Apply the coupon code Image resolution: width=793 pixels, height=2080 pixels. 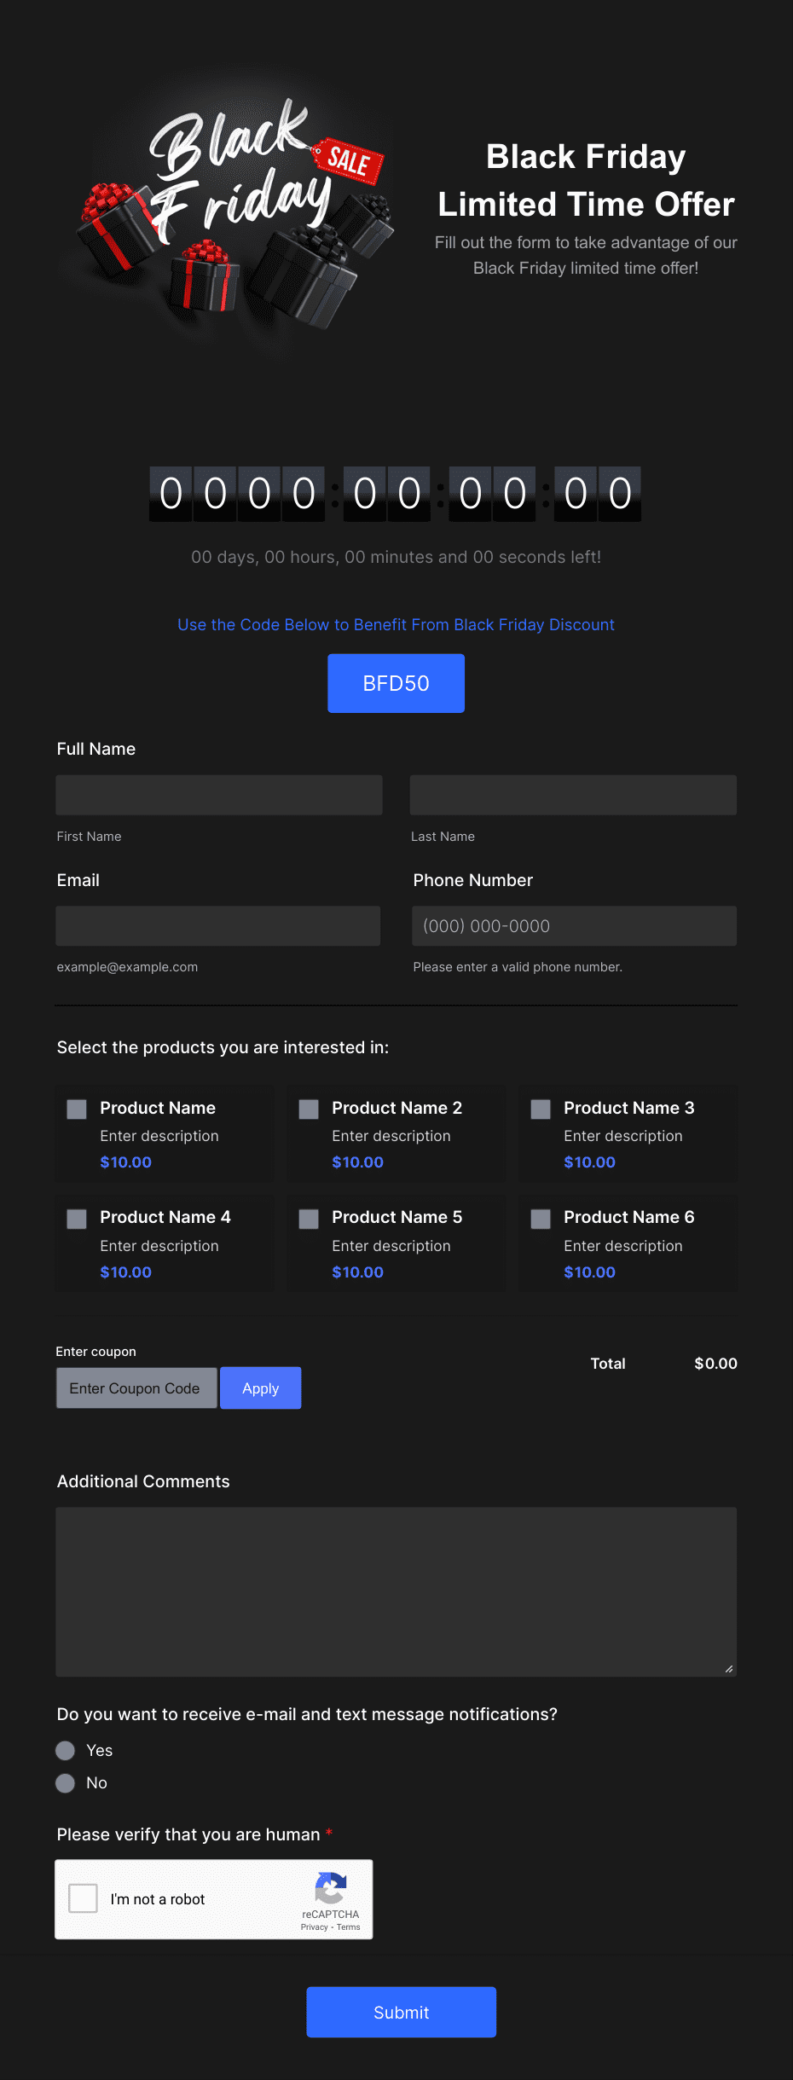261,1388
